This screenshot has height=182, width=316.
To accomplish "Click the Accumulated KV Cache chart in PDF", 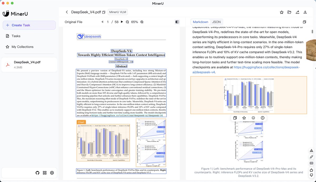I will [151, 155].
